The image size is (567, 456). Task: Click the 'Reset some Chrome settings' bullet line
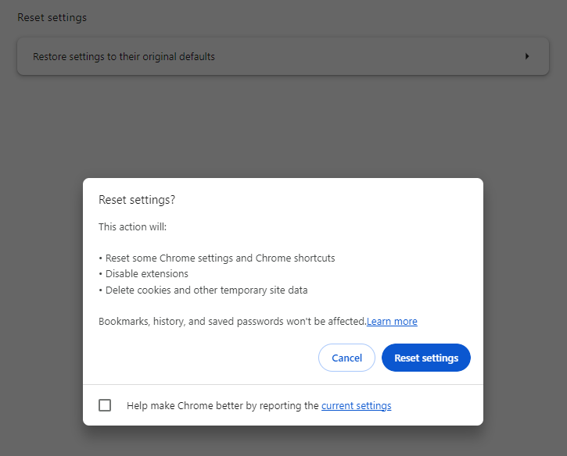pos(219,258)
